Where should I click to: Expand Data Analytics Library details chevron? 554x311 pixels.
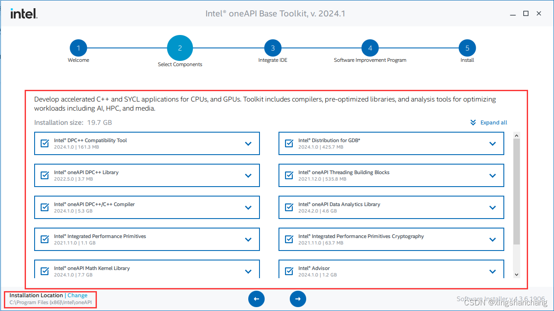pos(493,208)
